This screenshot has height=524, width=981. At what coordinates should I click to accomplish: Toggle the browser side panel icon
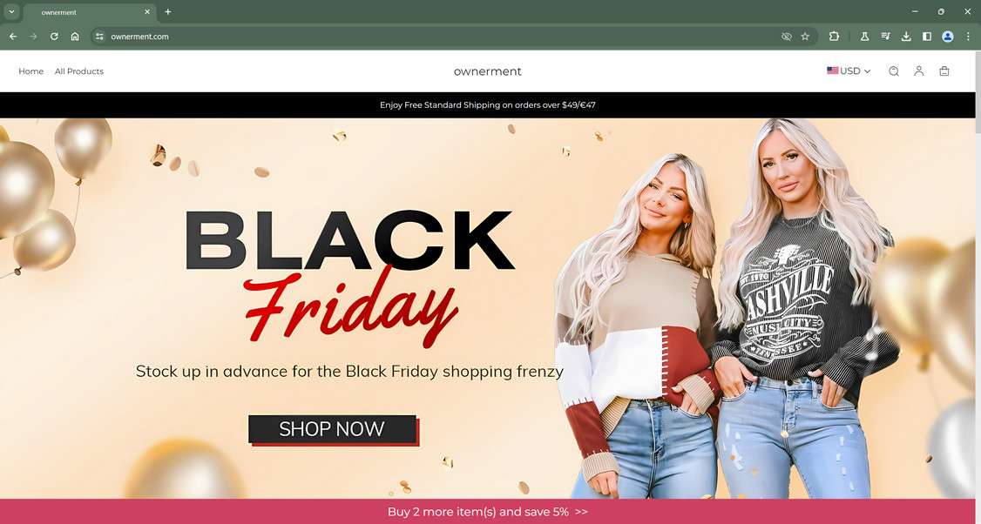pos(927,37)
